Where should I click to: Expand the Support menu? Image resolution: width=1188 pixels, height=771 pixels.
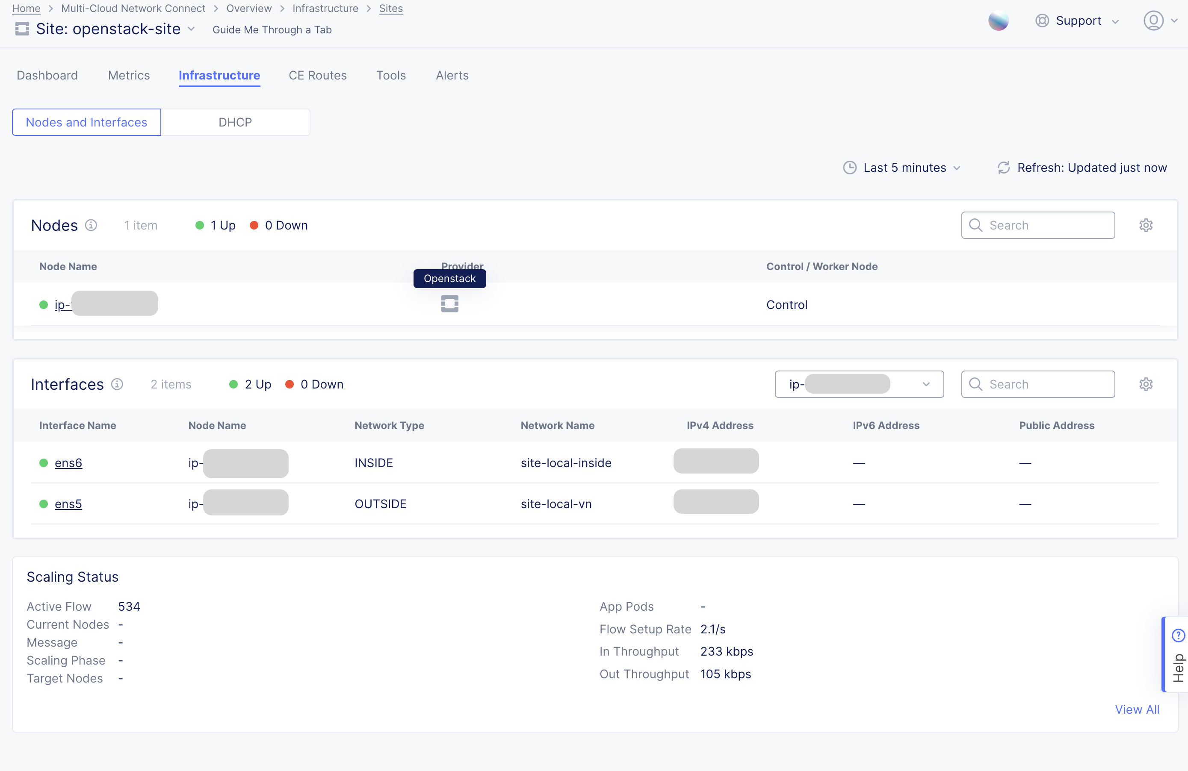(1077, 21)
